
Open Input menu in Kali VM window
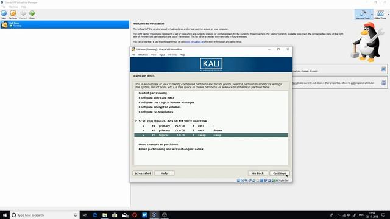click(x=162, y=55)
